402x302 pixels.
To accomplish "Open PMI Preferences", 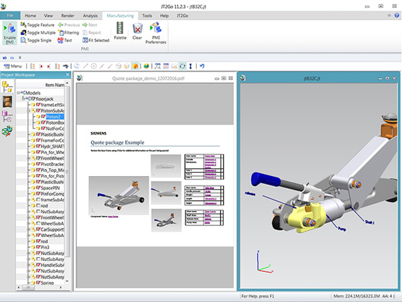I will click(x=156, y=33).
